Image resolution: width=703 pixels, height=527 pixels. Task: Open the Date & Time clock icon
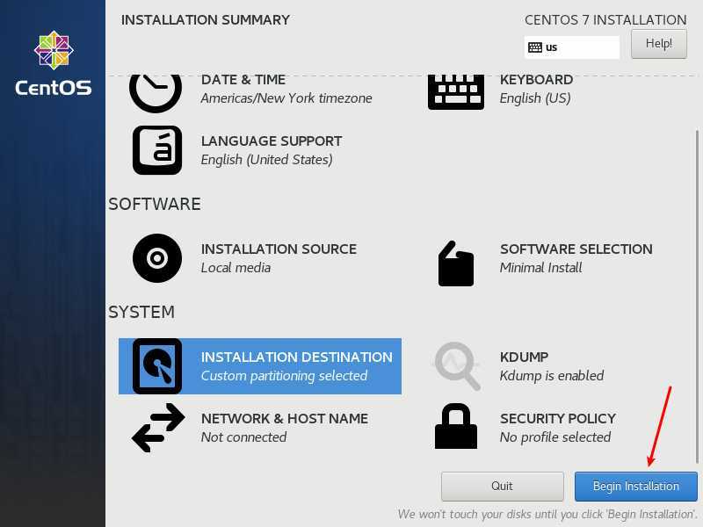[156, 93]
